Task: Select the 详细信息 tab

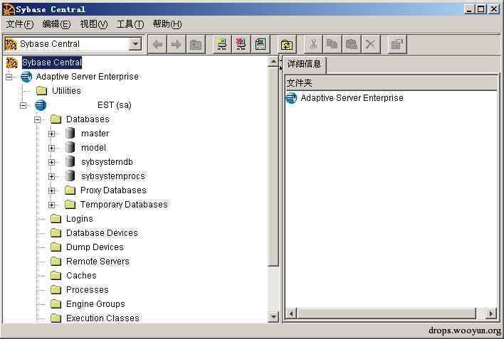Action: pyautogui.click(x=304, y=64)
